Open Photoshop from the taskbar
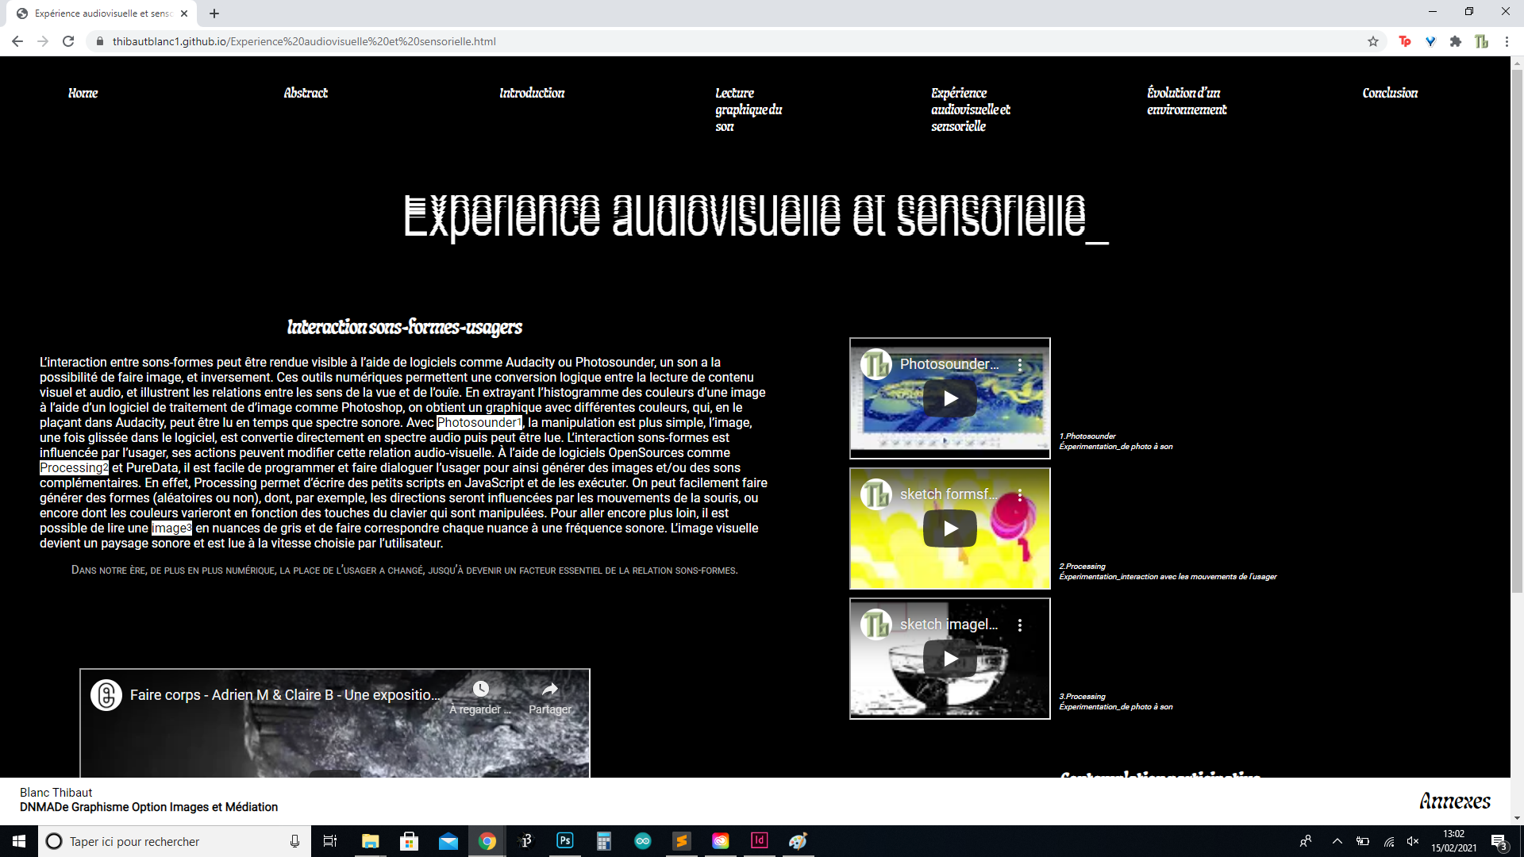The height and width of the screenshot is (857, 1524). [x=565, y=841]
